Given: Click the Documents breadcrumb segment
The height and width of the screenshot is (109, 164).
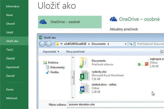Looking at the screenshot, I should coord(99,44).
